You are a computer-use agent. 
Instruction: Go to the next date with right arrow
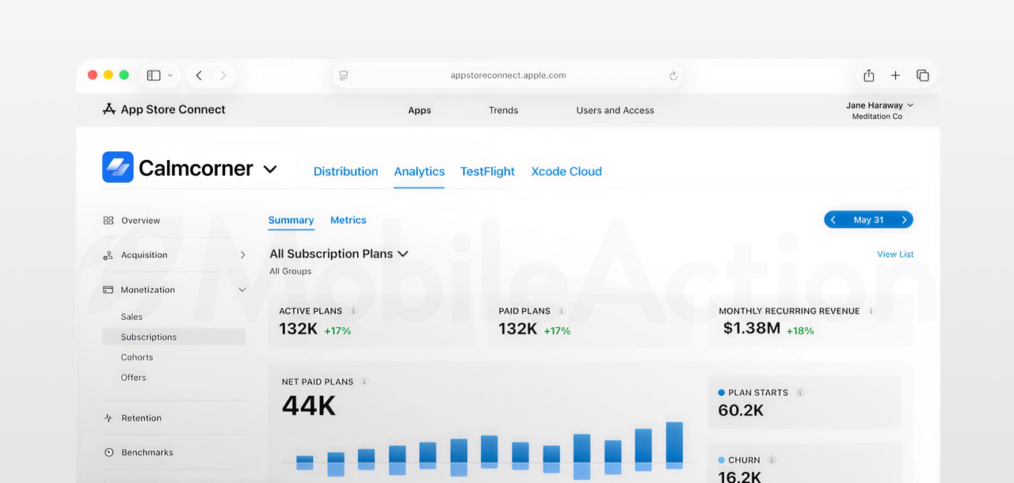[x=904, y=220]
